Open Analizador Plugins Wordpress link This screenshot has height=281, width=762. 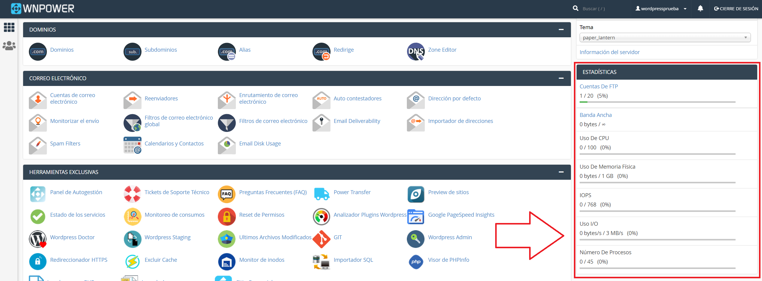tap(370, 215)
